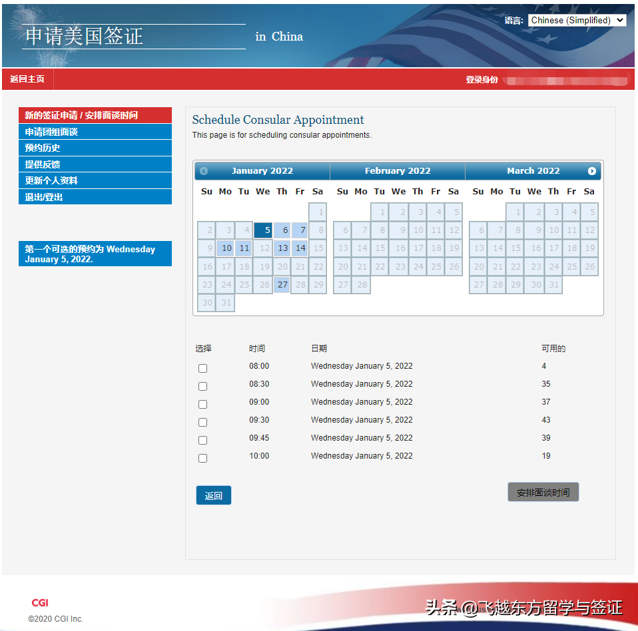Screen dimensions: 638x631
Task: Check the 08:00 appointment slot
Action: pyautogui.click(x=202, y=368)
